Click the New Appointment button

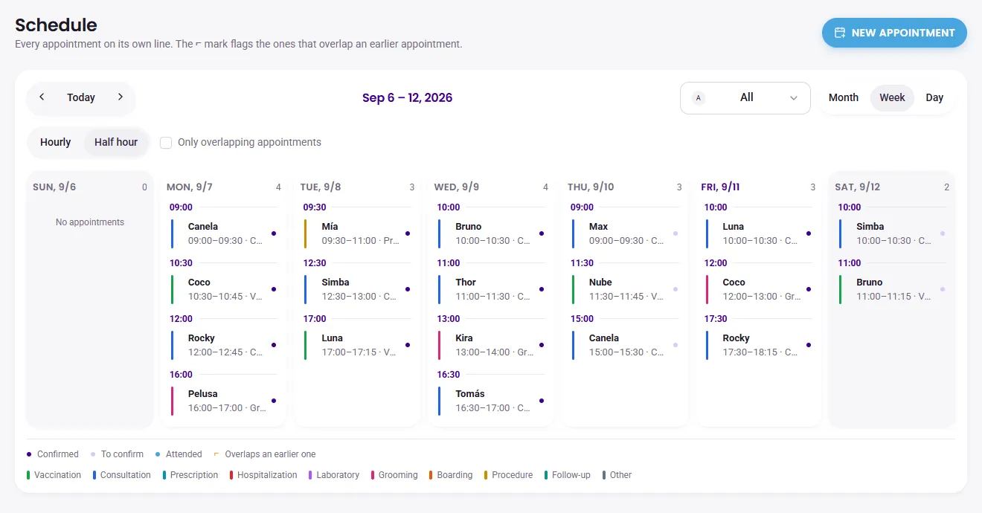point(894,33)
